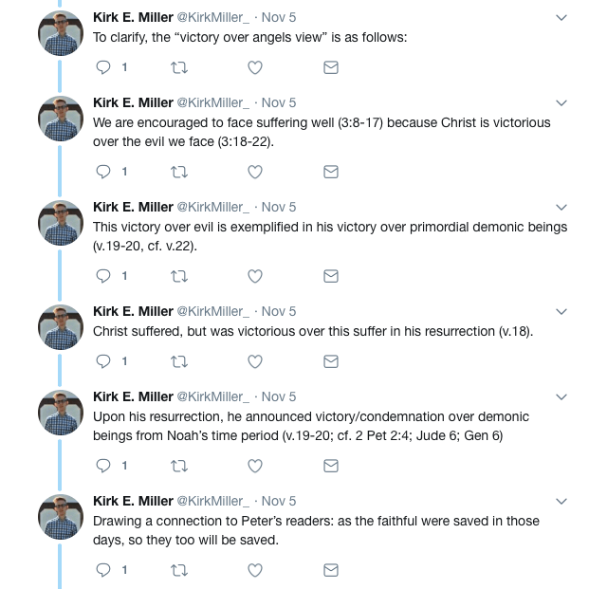
Task: Click the profile avatar beside the "encouraged to face suffering" tweet
Action: point(61,120)
